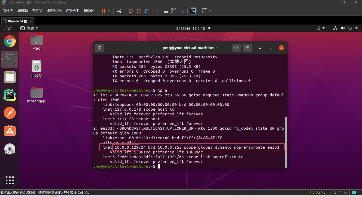Open the 选项卡(T) menu

[x=73, y=11]
